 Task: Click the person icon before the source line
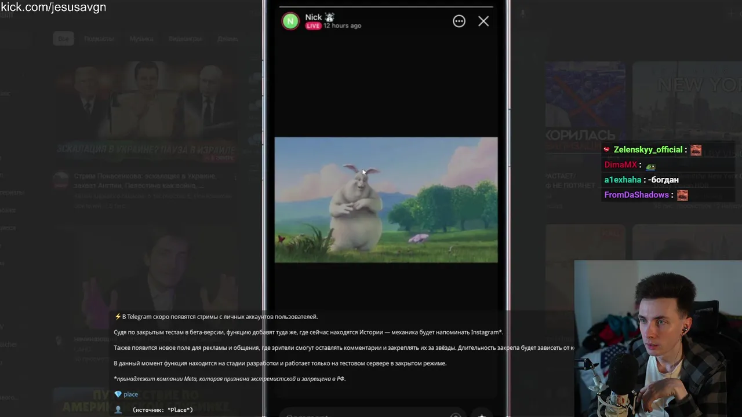click(118, 409)
